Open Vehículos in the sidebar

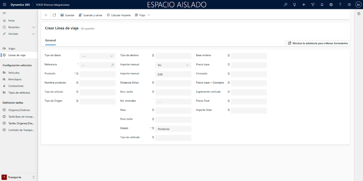click(x=14, y=73)
